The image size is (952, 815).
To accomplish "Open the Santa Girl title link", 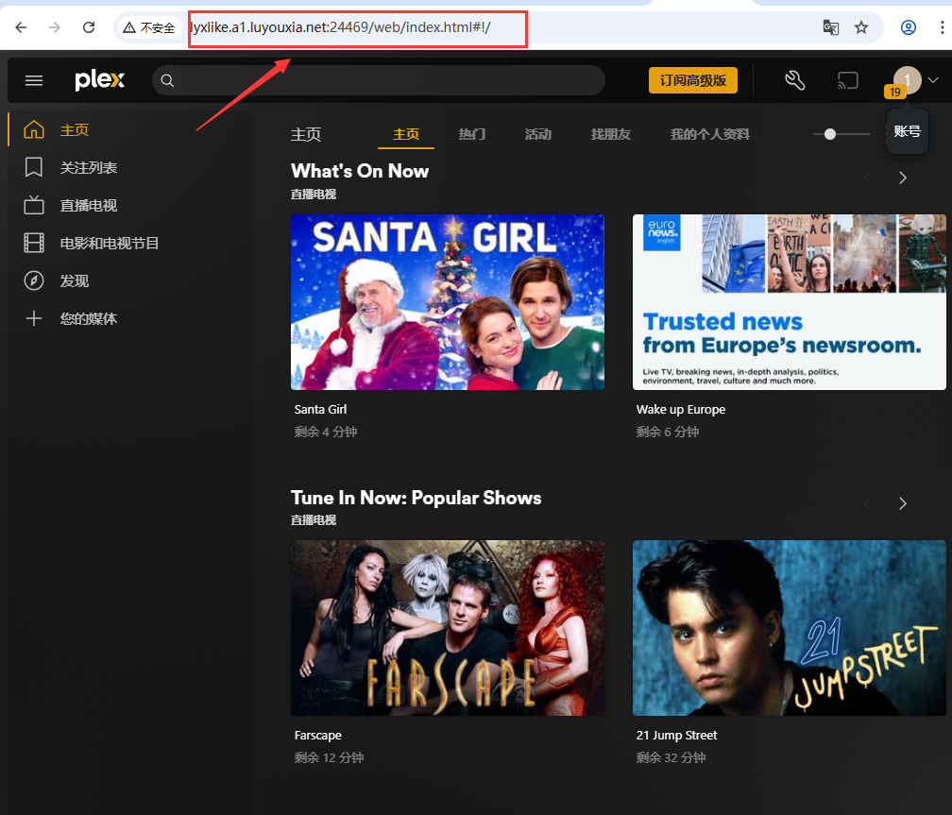I will [x=320, y=409].
